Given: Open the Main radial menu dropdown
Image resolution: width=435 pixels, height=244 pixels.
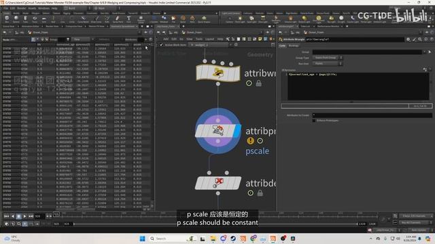Looking at the screenshot, I should [x=107, y=8].
